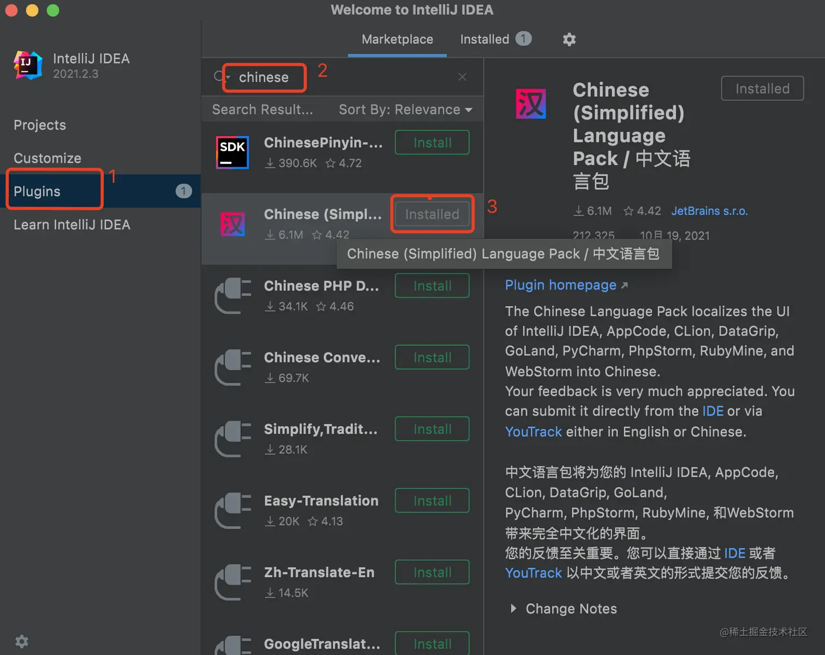Open the Sort By: Relevance dropdown
825x655 pixels.
pyautogui.click(x=405, y=110)
